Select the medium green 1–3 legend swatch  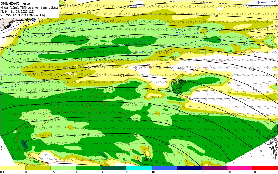(88, 168)
